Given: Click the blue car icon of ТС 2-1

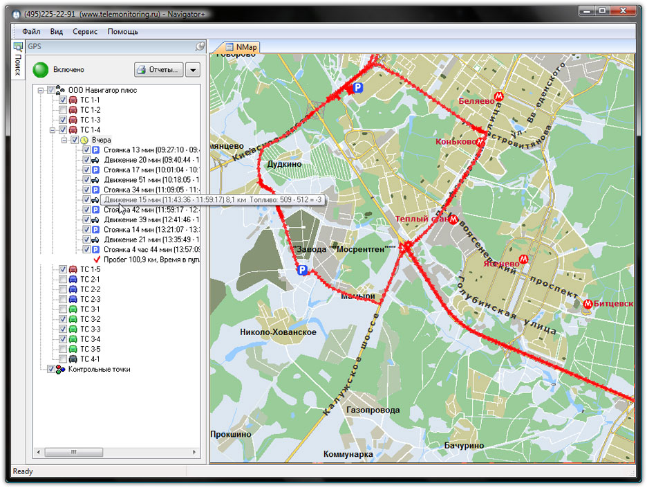Looking at the screenshot, I should pyautogui.click(x=73, y=280).
